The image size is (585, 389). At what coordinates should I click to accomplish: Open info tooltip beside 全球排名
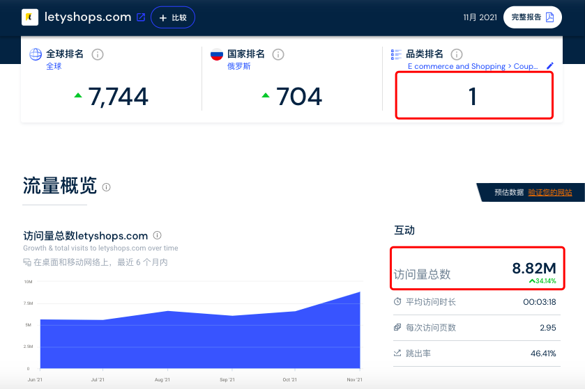(98, 54)
